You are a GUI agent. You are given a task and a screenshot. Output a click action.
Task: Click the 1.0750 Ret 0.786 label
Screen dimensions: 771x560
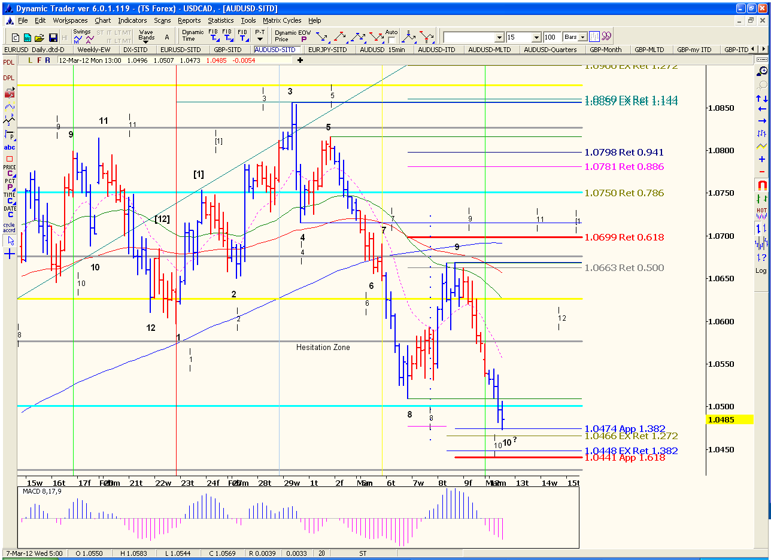(624, 193)
